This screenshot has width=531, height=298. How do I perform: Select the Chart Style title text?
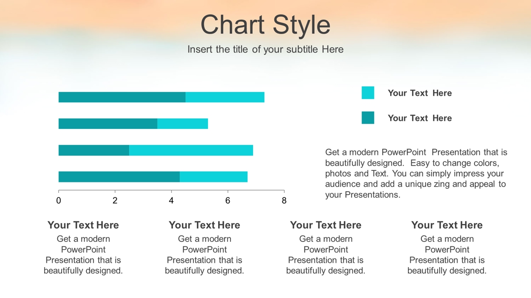(265, 25)
